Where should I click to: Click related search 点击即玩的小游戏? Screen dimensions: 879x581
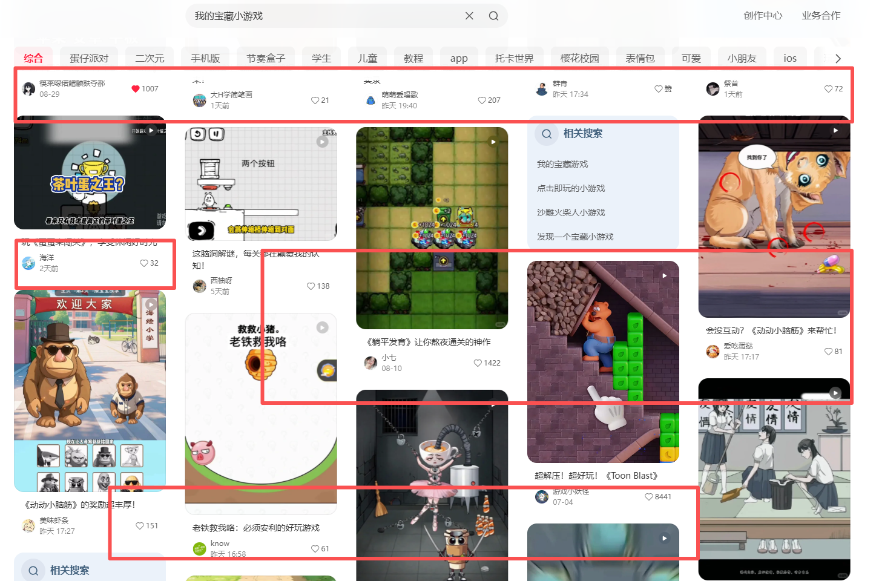click(571, 188)
